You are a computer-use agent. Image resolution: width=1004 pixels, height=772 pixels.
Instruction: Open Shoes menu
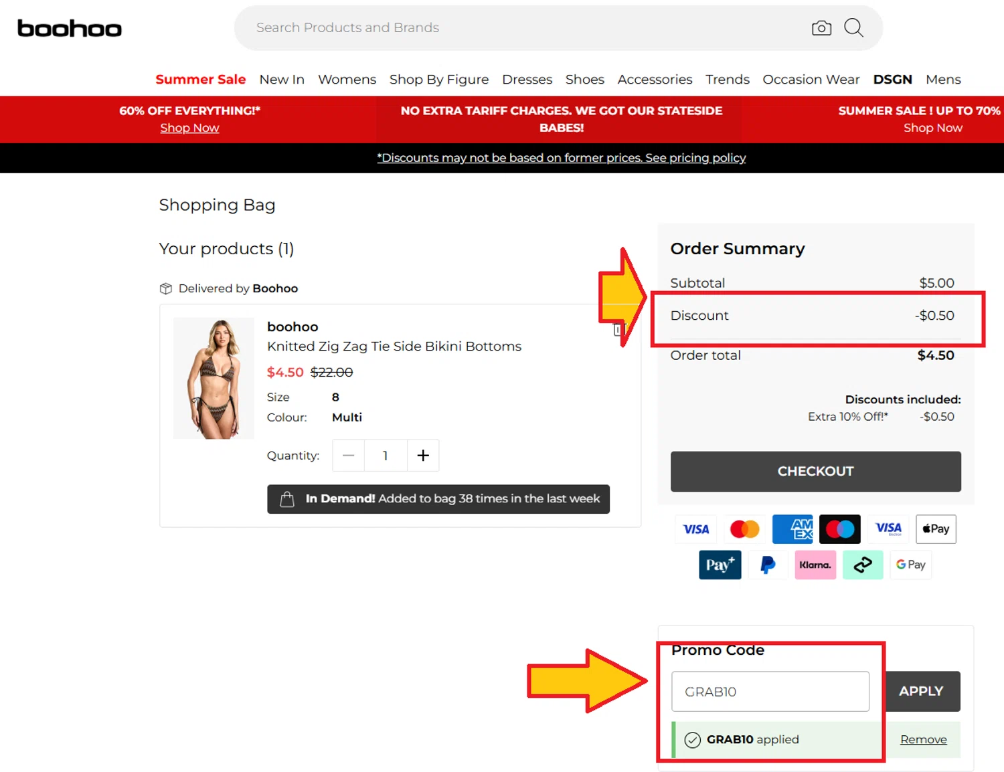[x=584, y=79]
